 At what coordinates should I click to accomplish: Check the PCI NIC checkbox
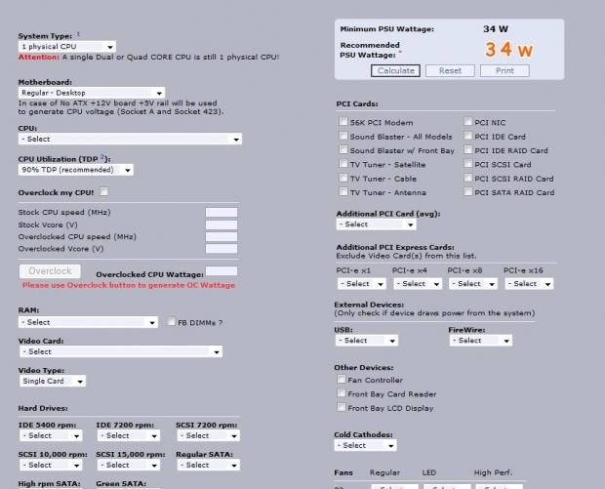tap(468, 122)
